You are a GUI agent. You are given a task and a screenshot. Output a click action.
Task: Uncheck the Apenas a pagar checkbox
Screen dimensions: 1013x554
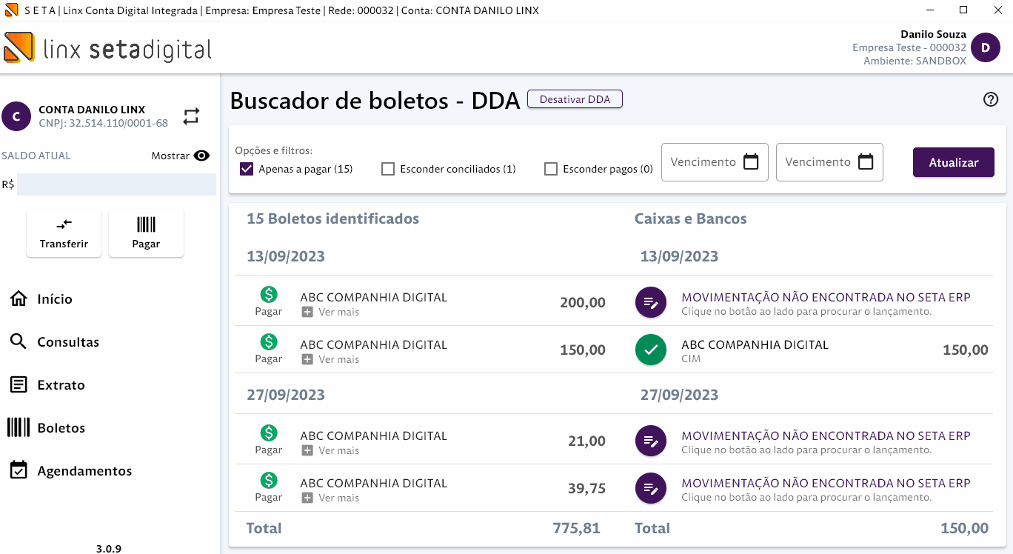(x=247, y=169)
